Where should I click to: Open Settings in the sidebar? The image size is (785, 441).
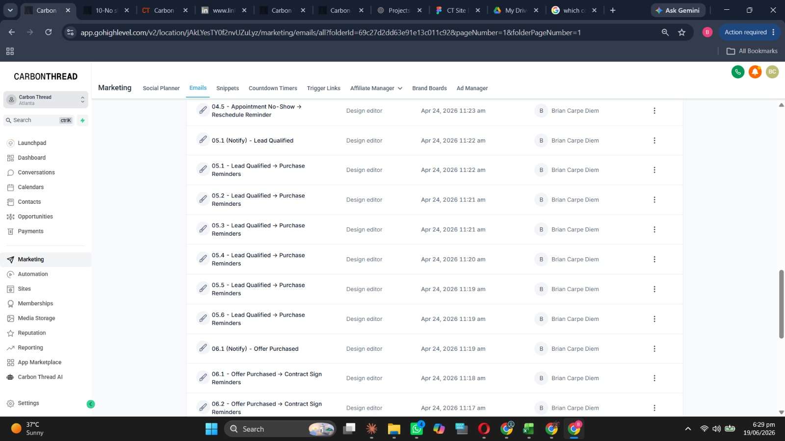click(x=28, y=403)
